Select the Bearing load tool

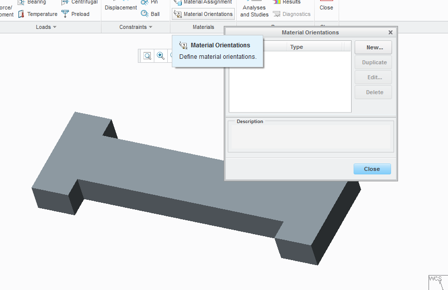tap(31, 2)
